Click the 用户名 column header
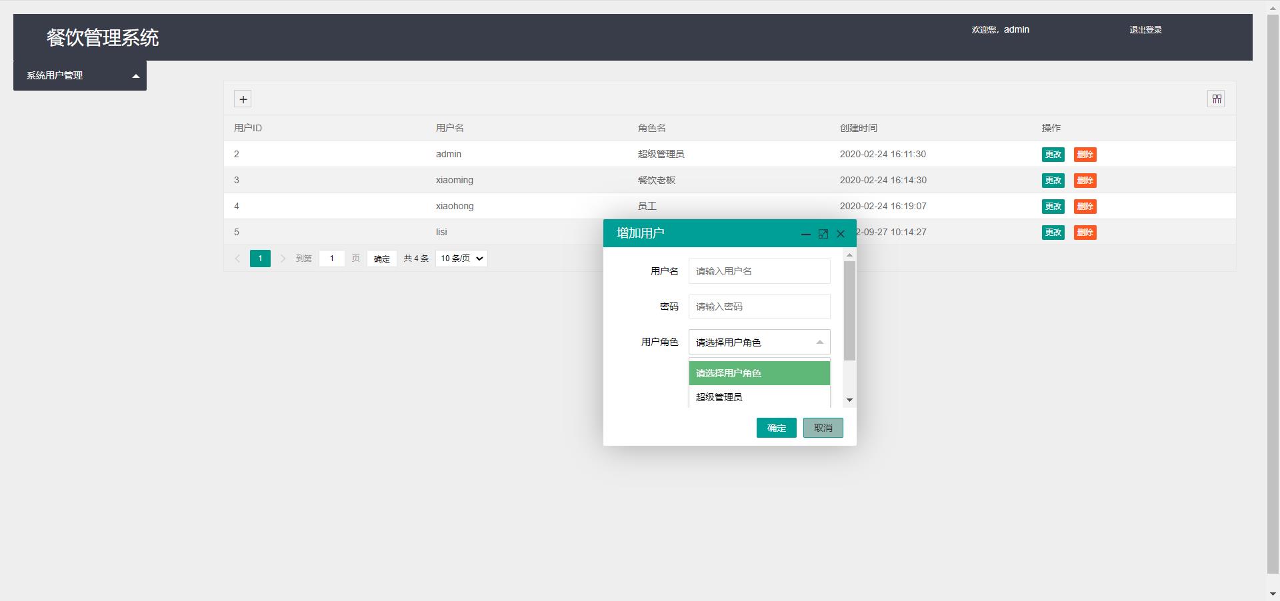 (x=450, y=128)
